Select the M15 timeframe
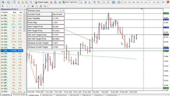This screenshot has width=170, height=96. [x=134, y=2]
